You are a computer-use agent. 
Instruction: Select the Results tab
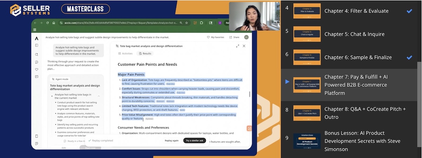[x=145, y=53]
